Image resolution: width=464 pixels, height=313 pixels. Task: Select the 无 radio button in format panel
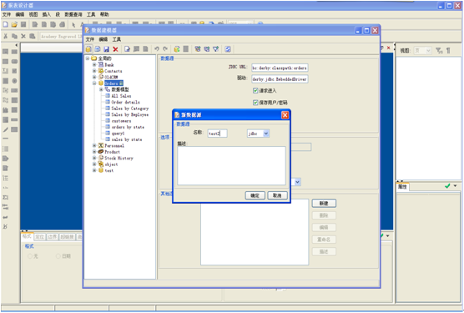pyautogui.click(x=30, y=256)
